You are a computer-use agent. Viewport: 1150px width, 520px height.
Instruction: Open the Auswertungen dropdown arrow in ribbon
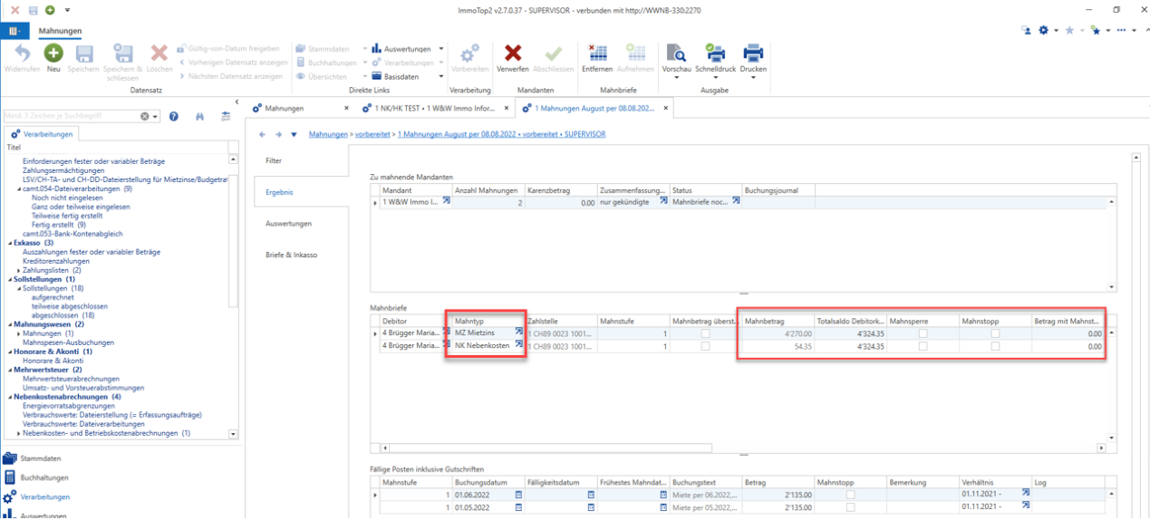[441, 49]
